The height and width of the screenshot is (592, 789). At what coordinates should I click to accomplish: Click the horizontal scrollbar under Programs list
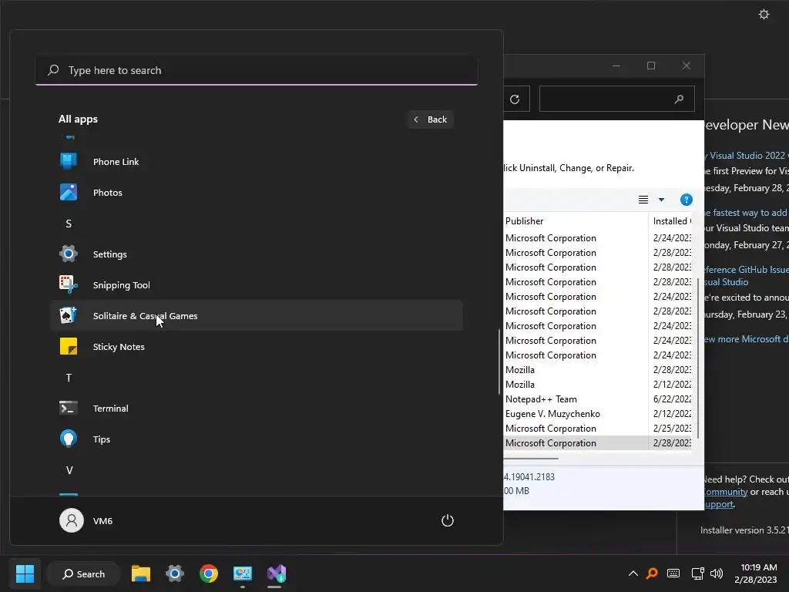pyautogui.click(x=532, y=458)
